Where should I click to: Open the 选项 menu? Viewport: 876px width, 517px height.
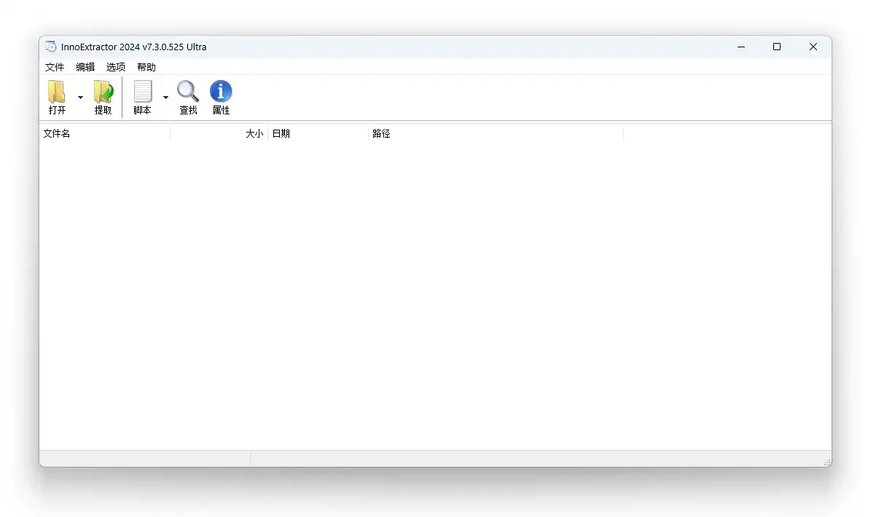(x=116, y=67)
